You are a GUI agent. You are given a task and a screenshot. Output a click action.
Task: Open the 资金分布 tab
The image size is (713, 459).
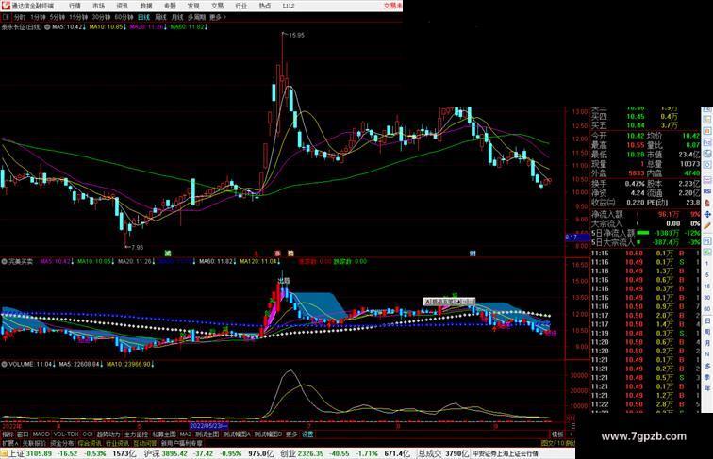pyautogui.click(x=62, y=443)
